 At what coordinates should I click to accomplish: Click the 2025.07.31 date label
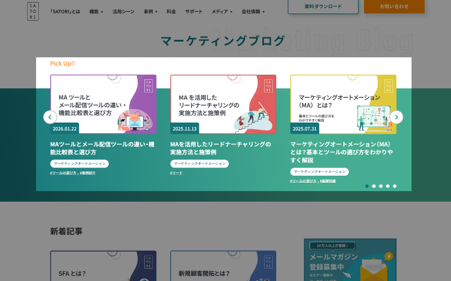(x=304, y=129)
